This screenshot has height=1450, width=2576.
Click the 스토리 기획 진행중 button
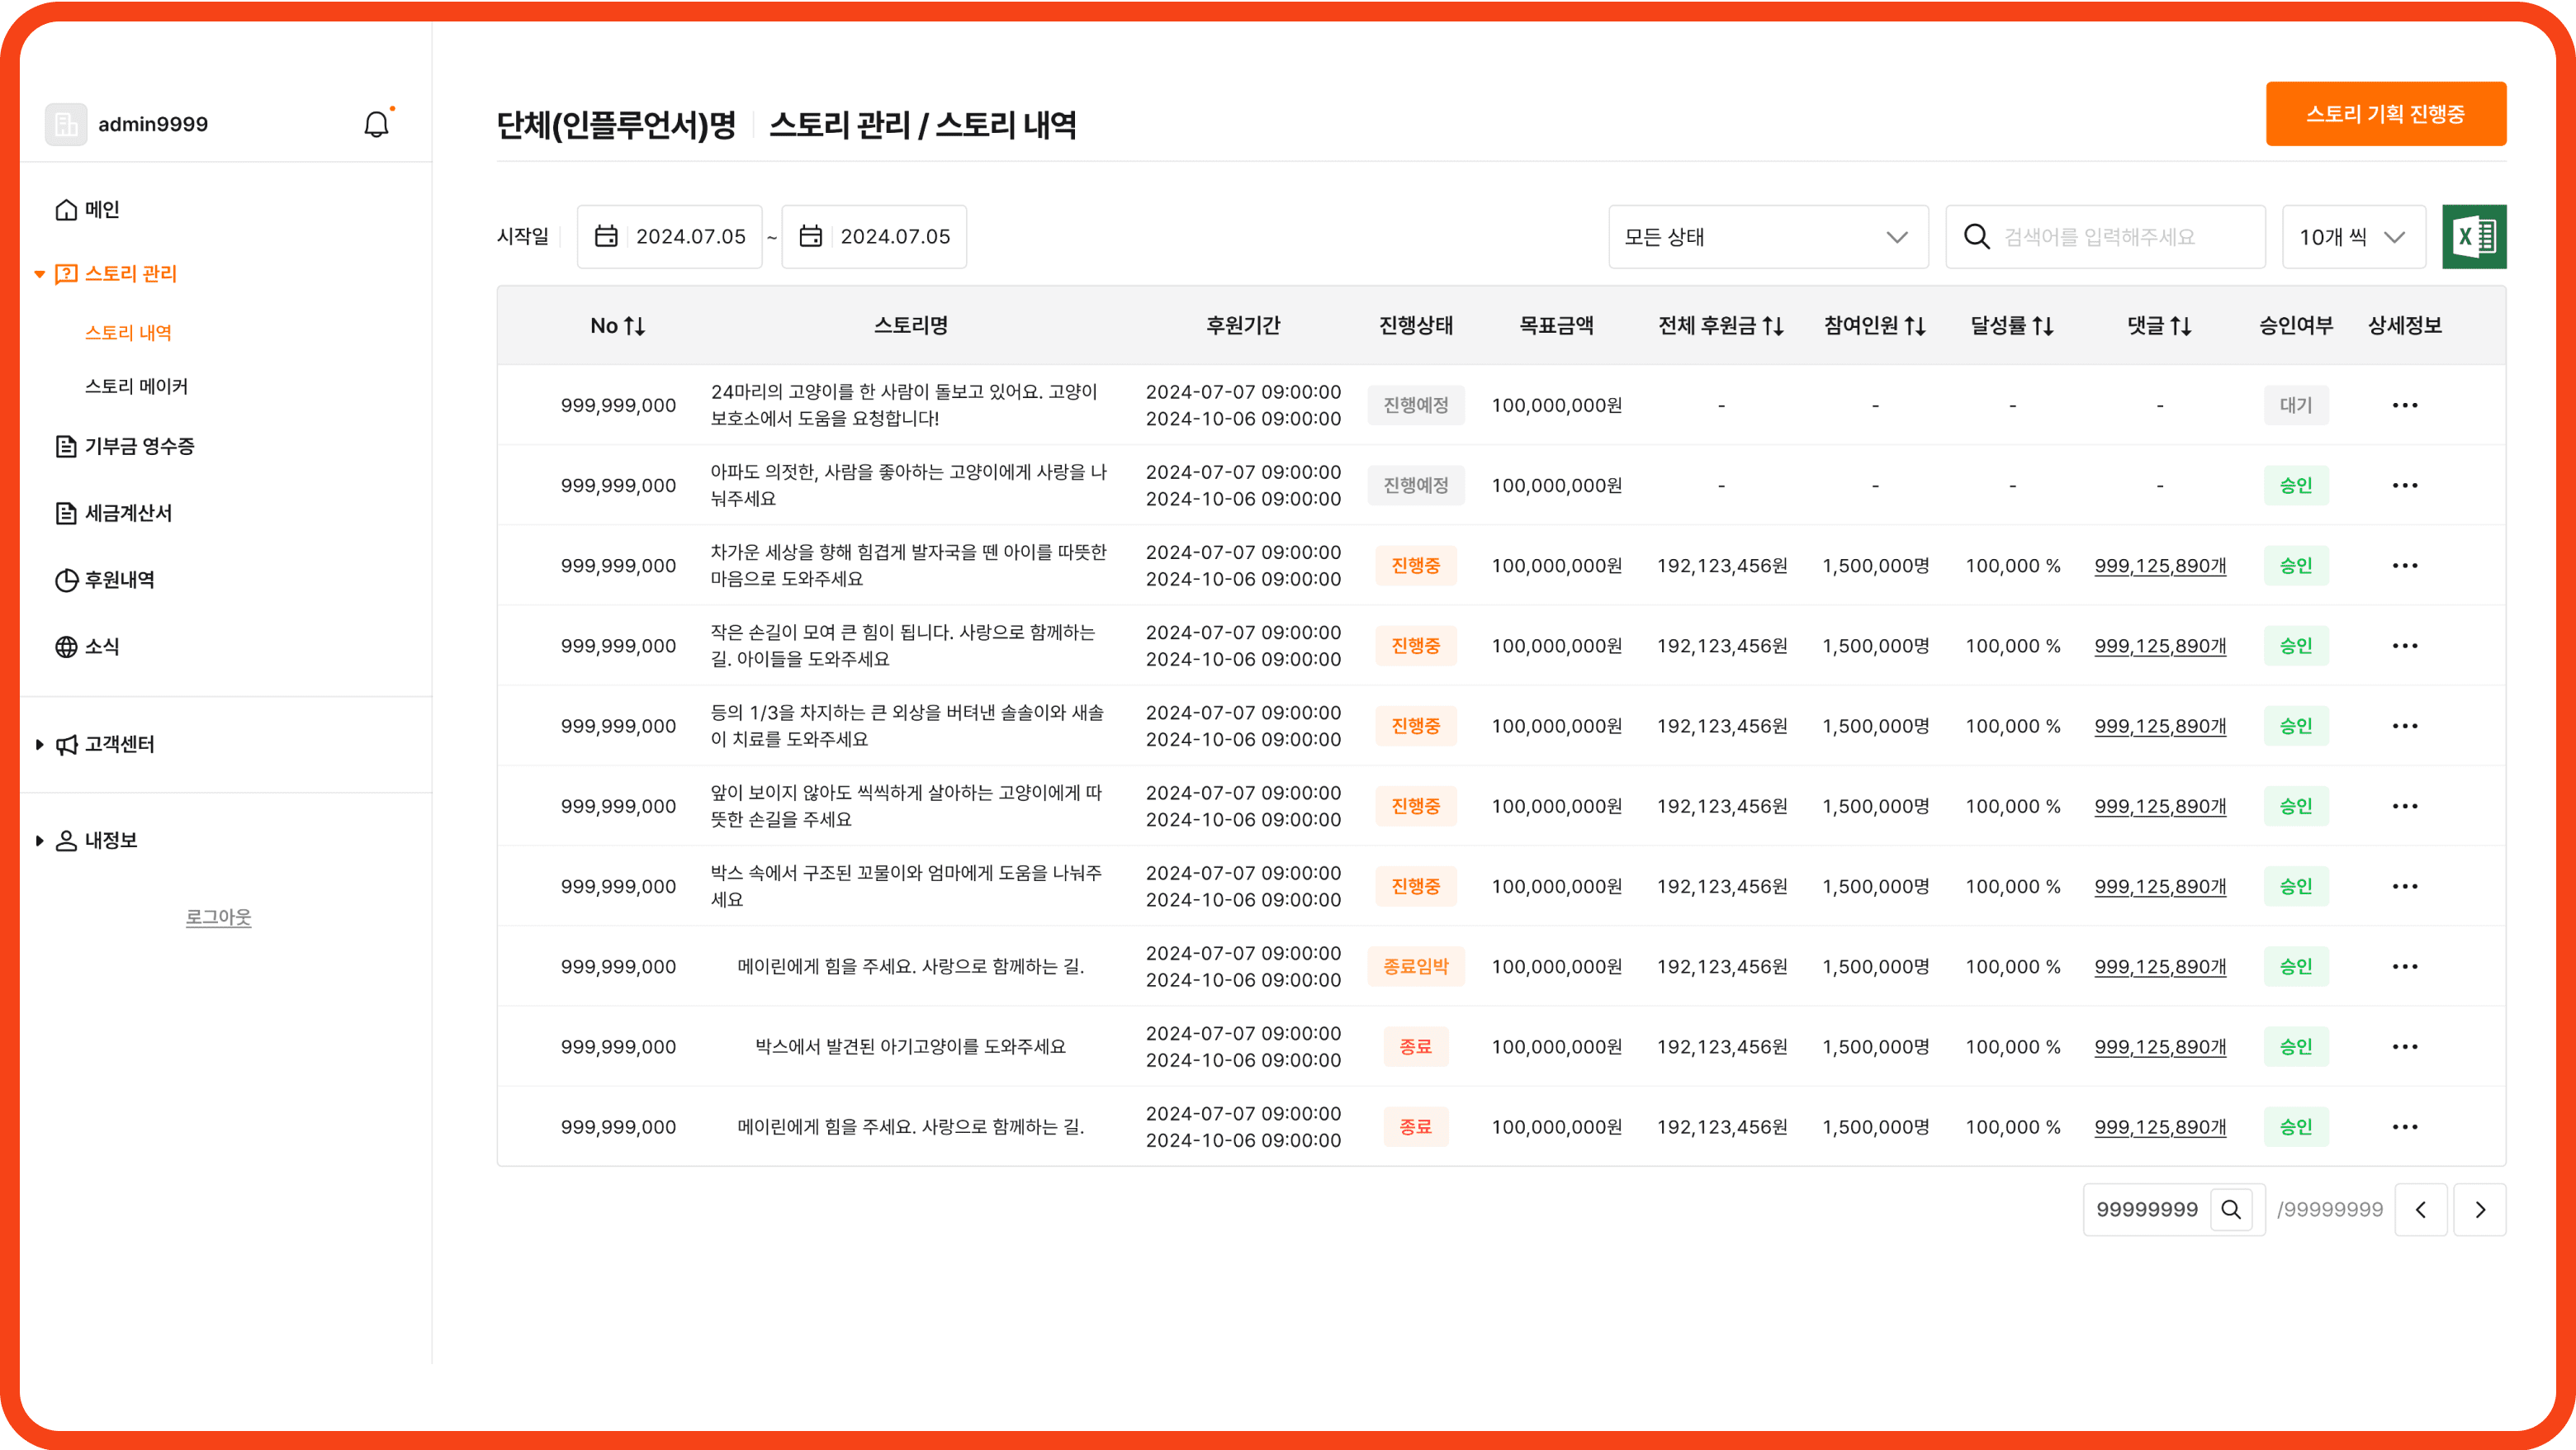(x=2385, y=114)
